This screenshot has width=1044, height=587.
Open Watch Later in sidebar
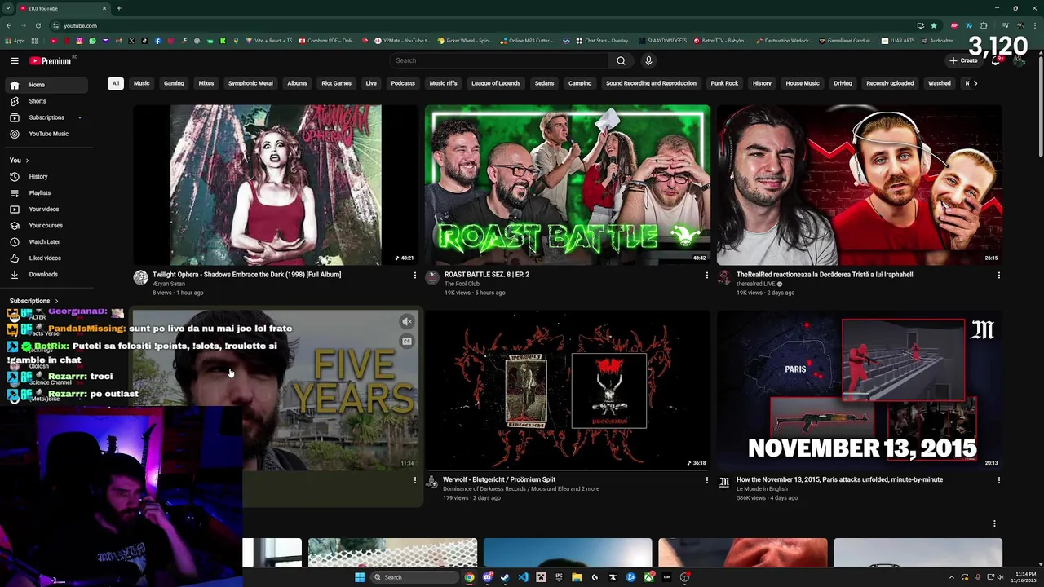(45, 242)
